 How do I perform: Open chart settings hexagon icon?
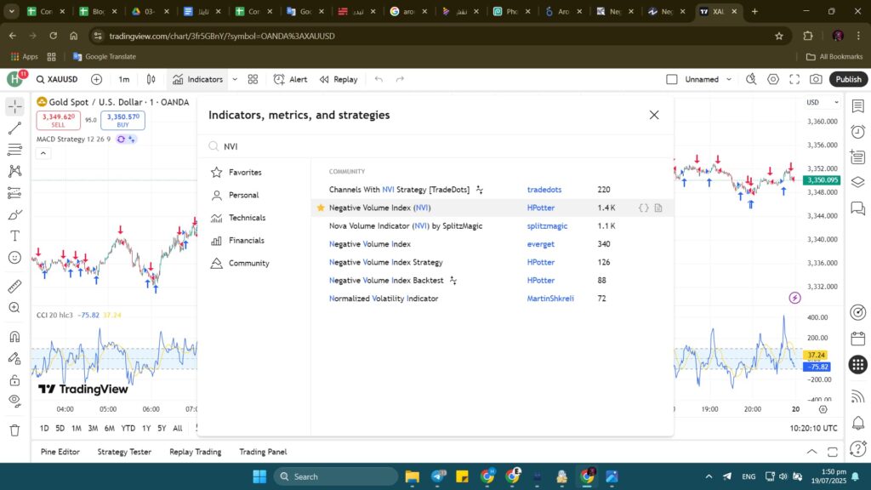point(772,79)
